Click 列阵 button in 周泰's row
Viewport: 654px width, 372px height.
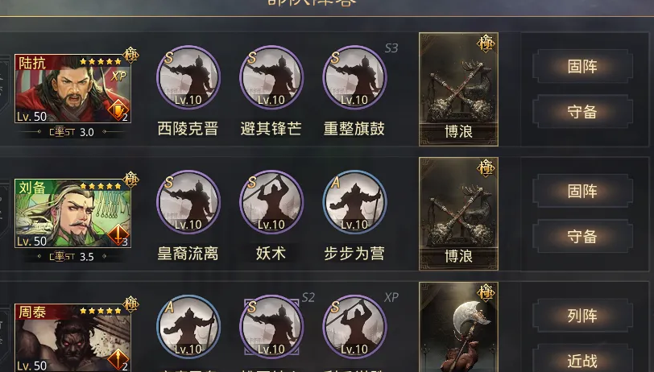point(582,316)
